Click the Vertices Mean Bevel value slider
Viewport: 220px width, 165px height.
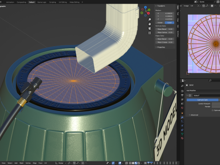pos(165,29)
